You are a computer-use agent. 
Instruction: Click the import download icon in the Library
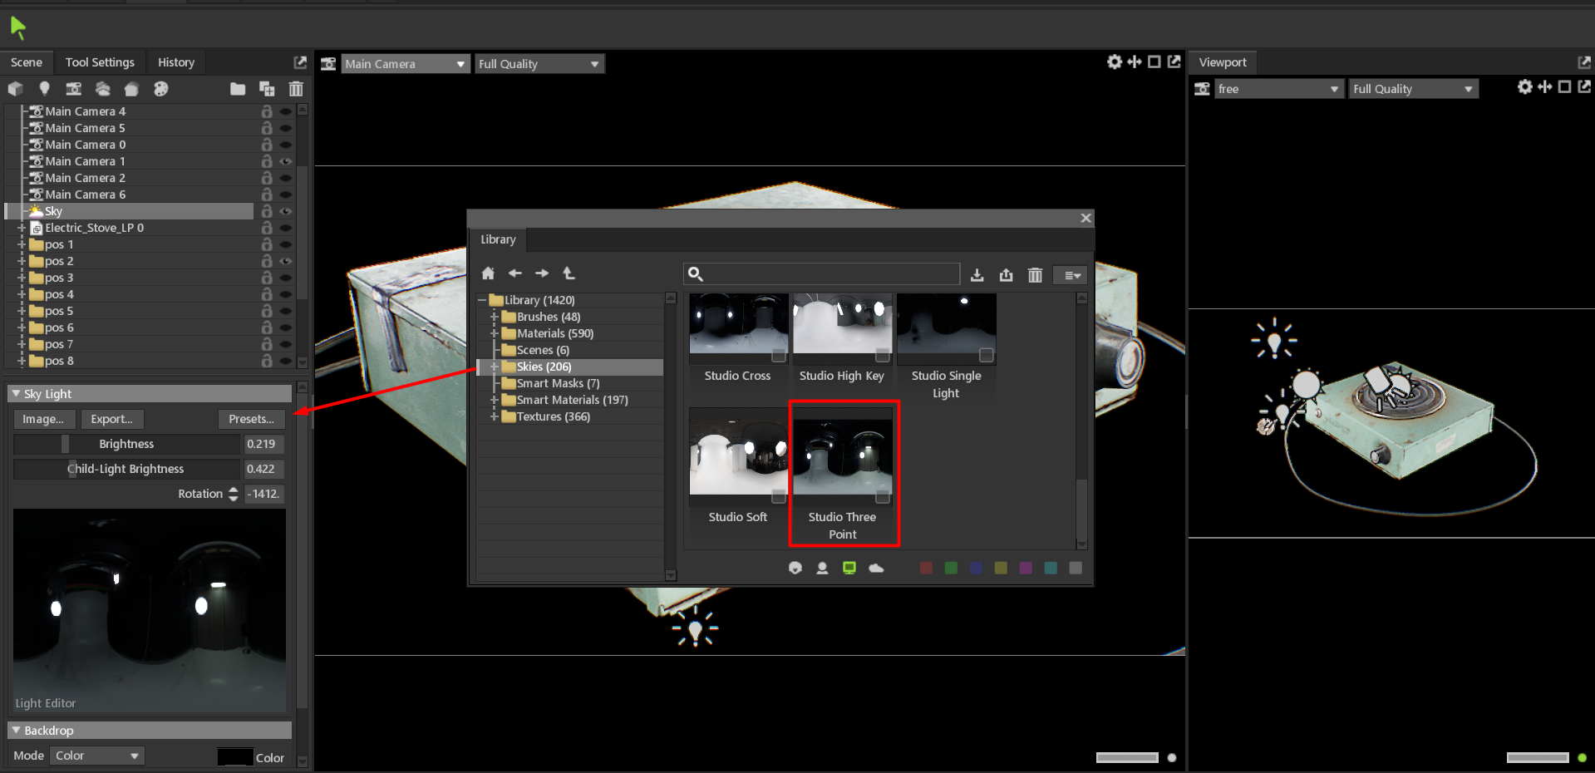977,275
